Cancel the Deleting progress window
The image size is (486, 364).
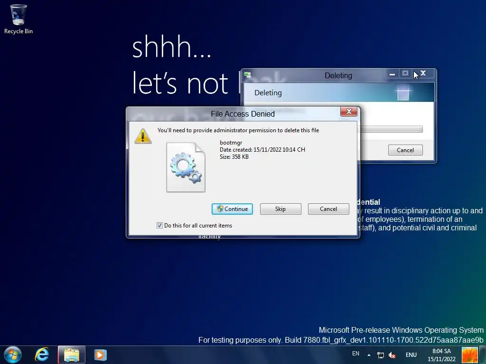(405, 150)
